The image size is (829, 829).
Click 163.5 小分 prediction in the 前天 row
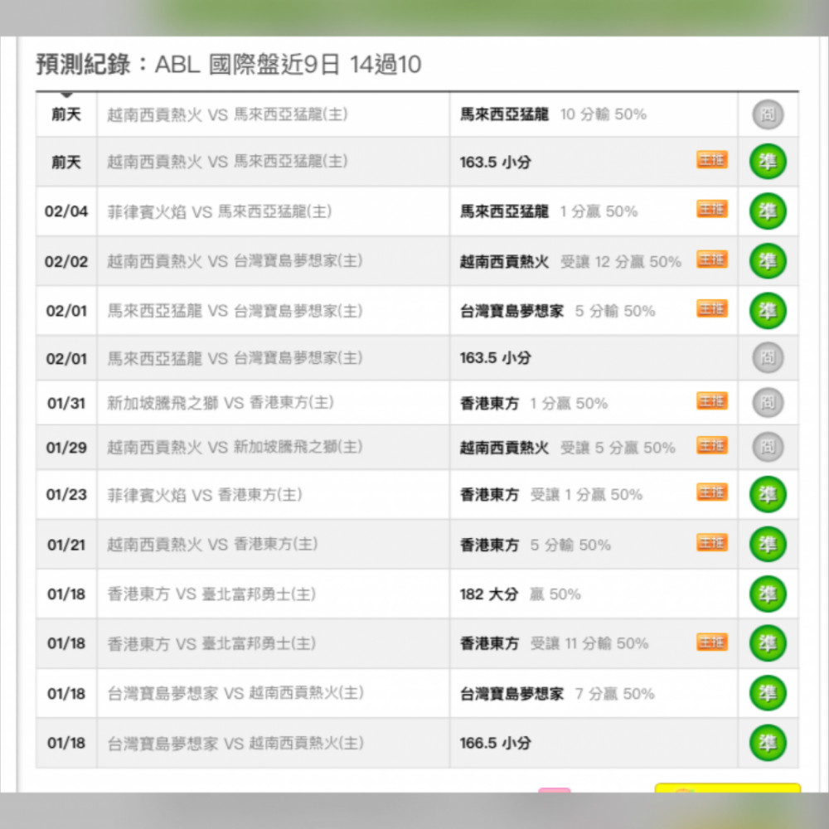496,162
